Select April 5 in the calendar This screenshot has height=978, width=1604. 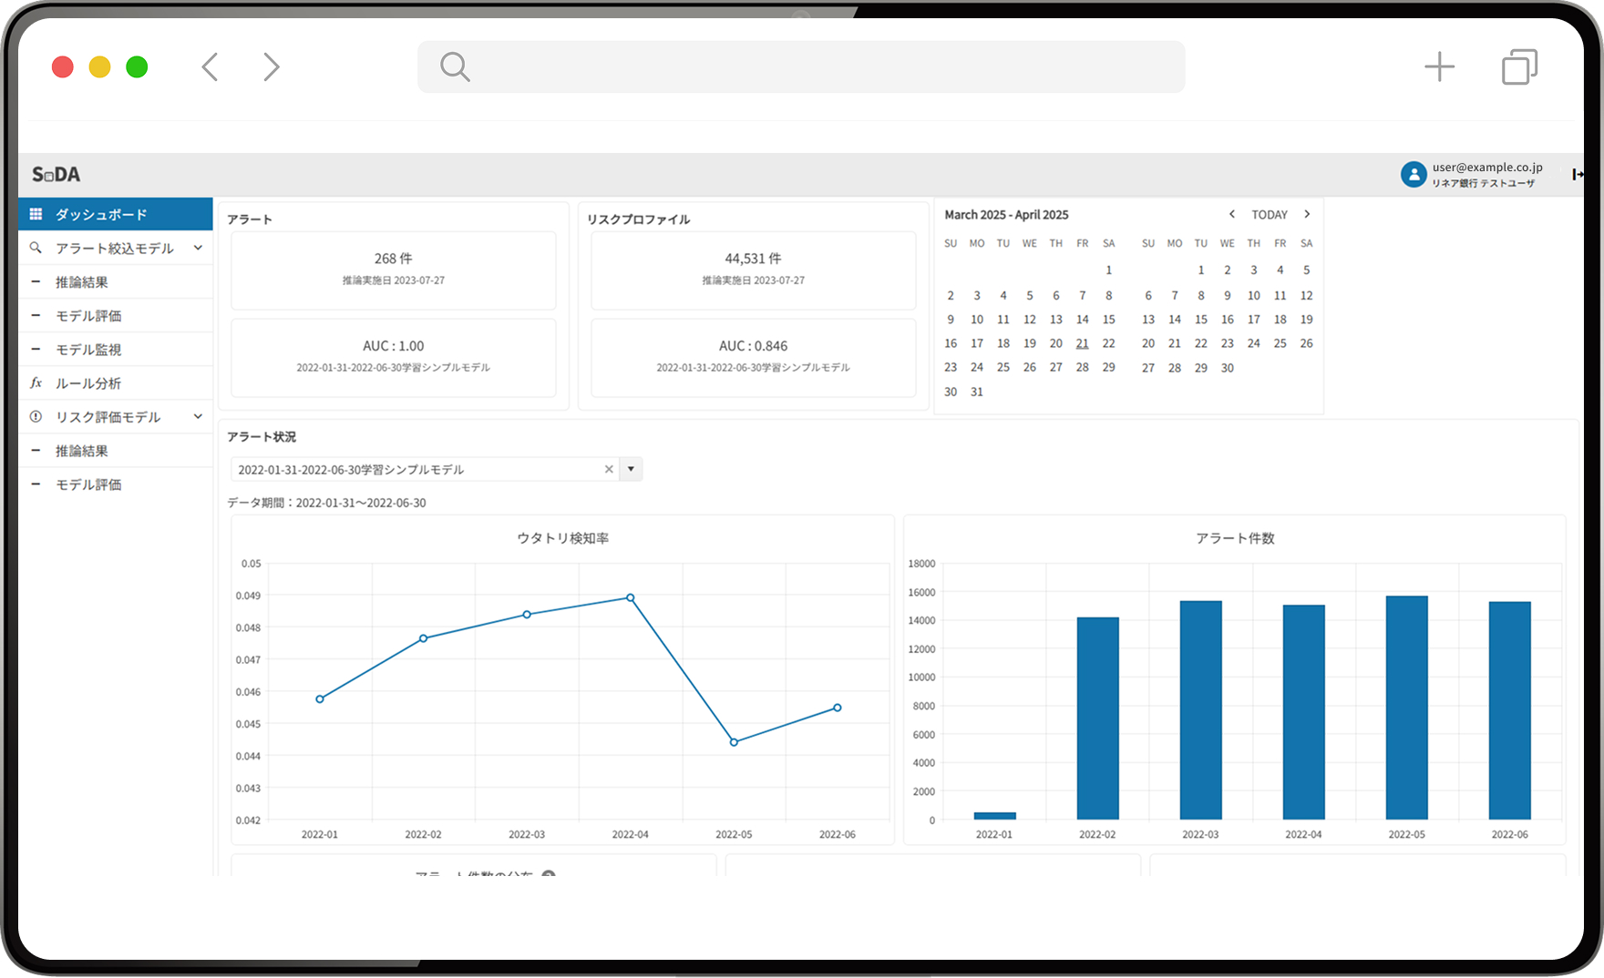pos(1306,270)
